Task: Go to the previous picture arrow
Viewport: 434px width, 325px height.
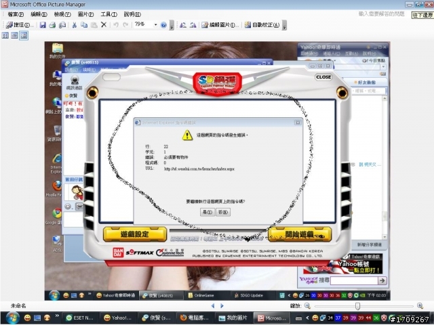Action: (212, 306)
